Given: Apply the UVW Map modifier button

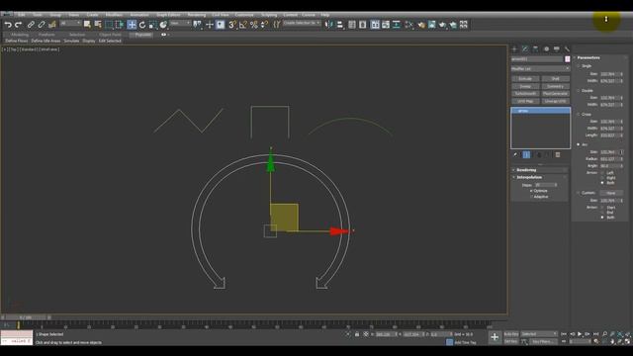Looking at the screenshot, I should click(x=525, y=101).
